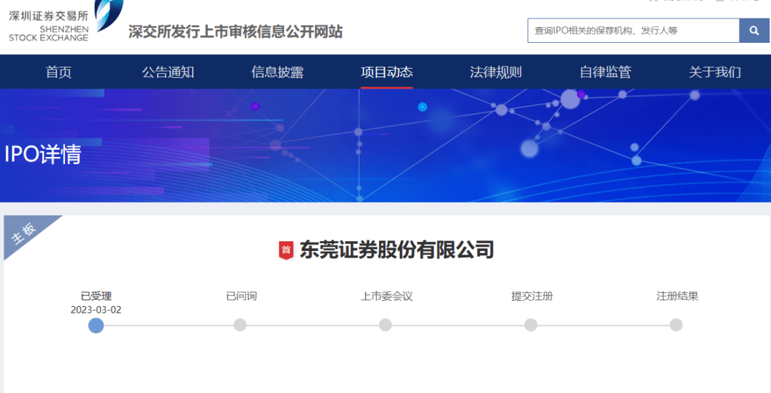Open the 法律规则 section
The width and height of the screenshot is (771, 393).
(495, 72)
